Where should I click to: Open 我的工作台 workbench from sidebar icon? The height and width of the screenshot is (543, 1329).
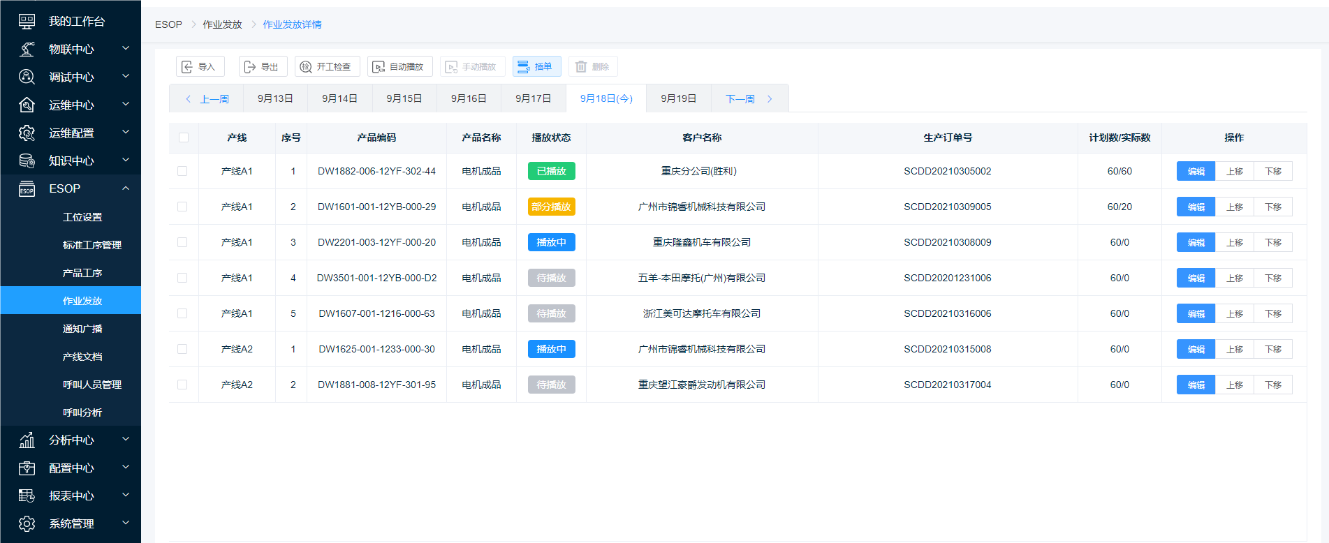[x=27, y=22]
